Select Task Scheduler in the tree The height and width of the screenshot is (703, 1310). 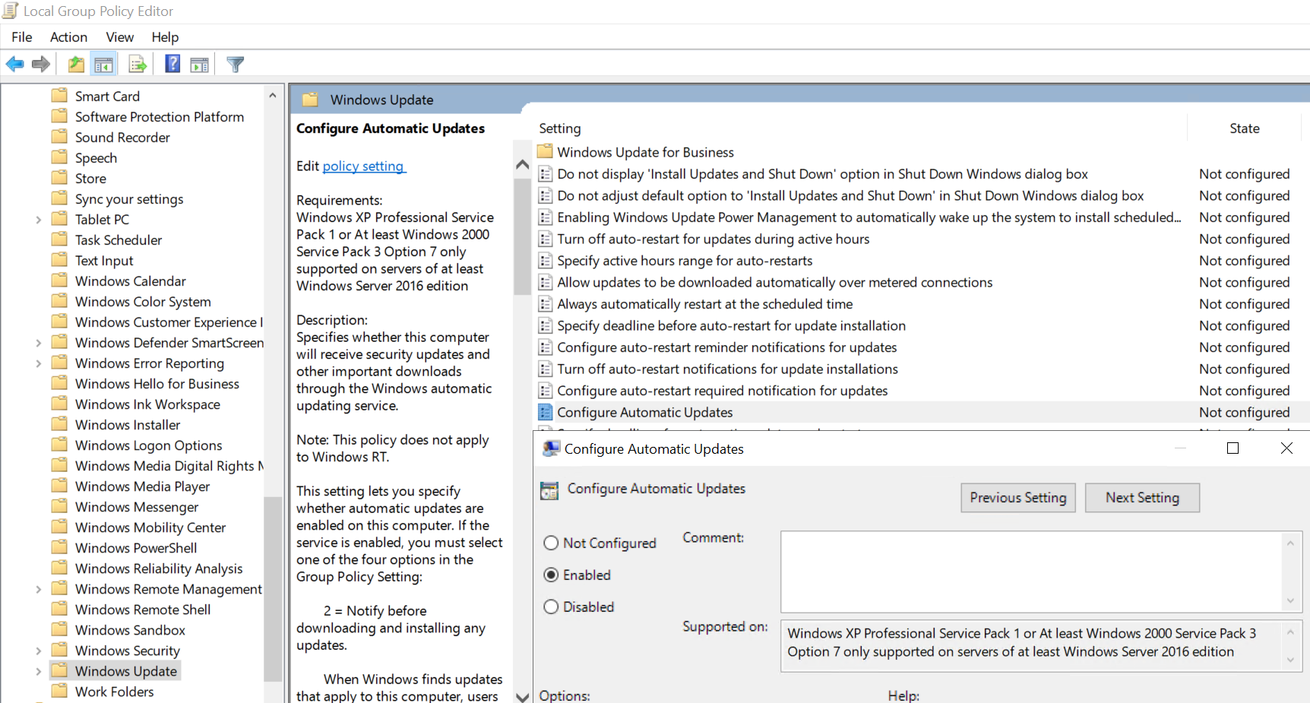pos(119,240)
